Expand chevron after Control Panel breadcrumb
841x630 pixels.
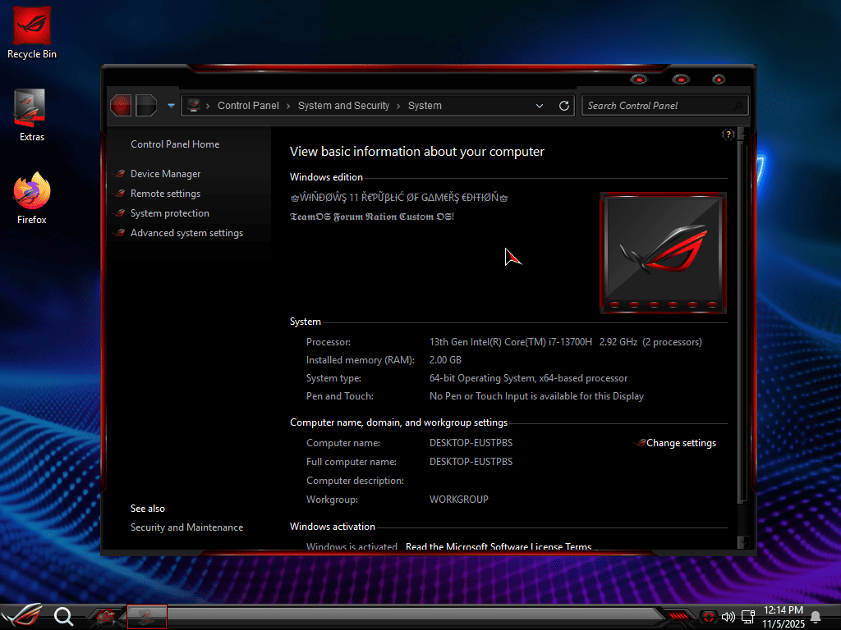click(288, 106)
